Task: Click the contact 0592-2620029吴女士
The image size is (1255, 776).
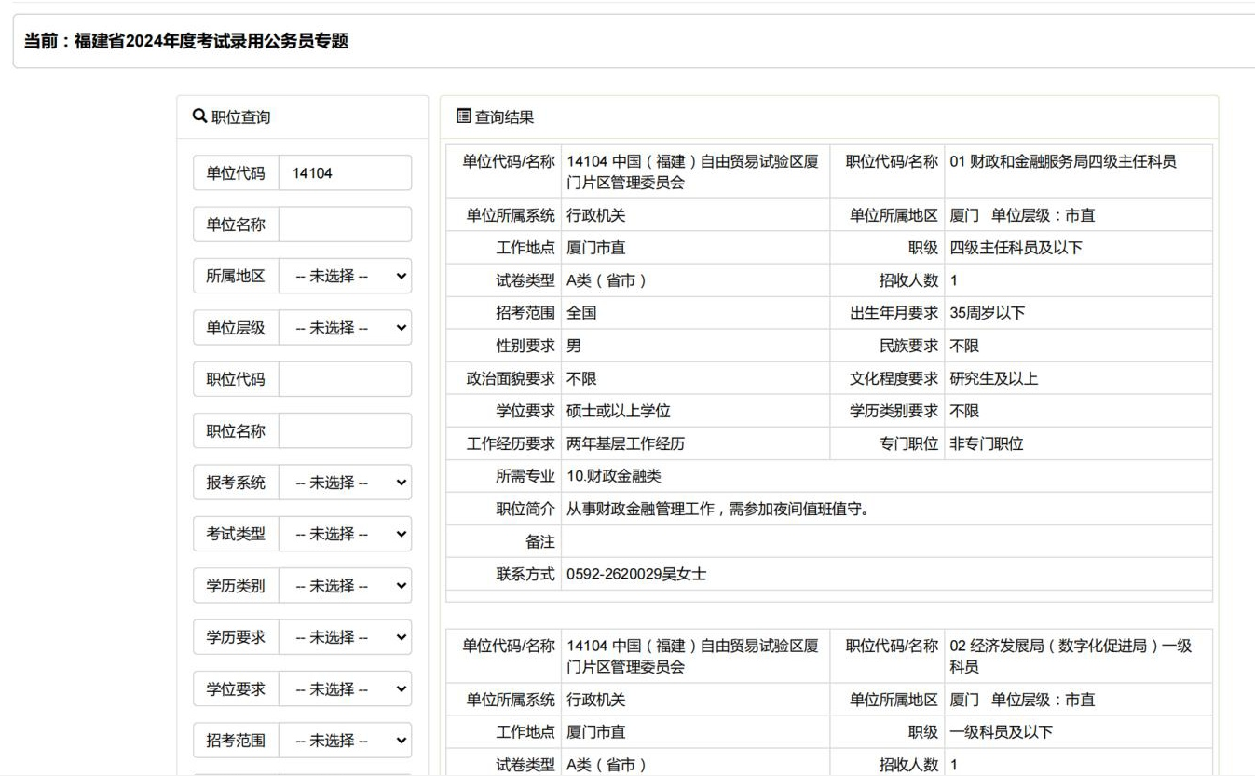Action: [636, 574]
